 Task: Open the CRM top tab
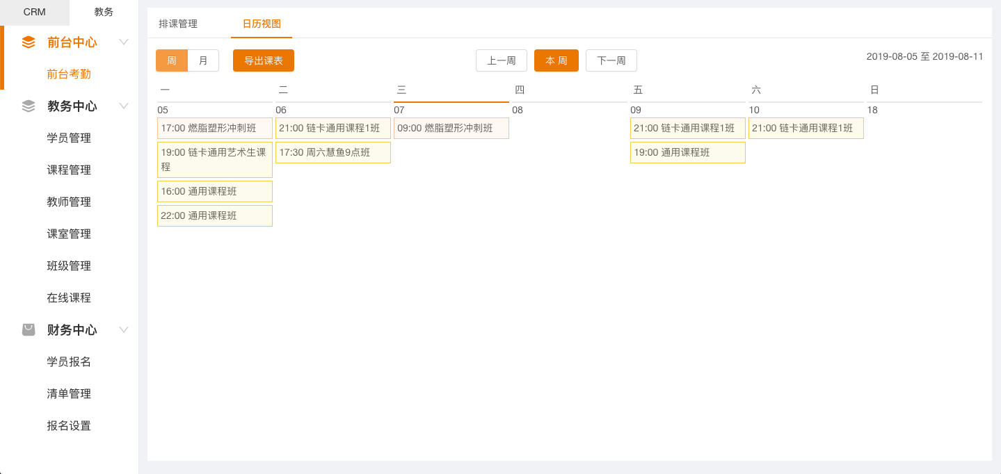tap(35, 12)
